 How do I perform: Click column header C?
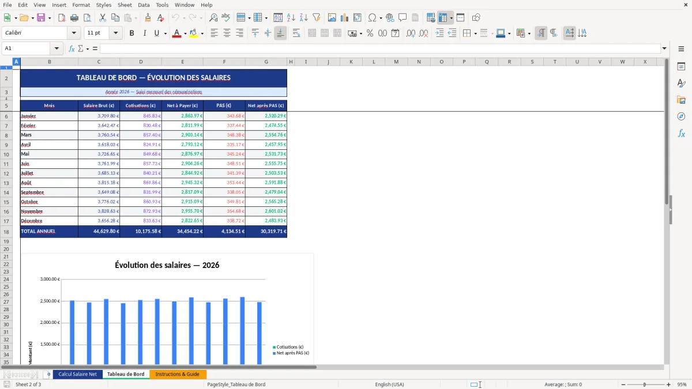[x=99, y=62]
